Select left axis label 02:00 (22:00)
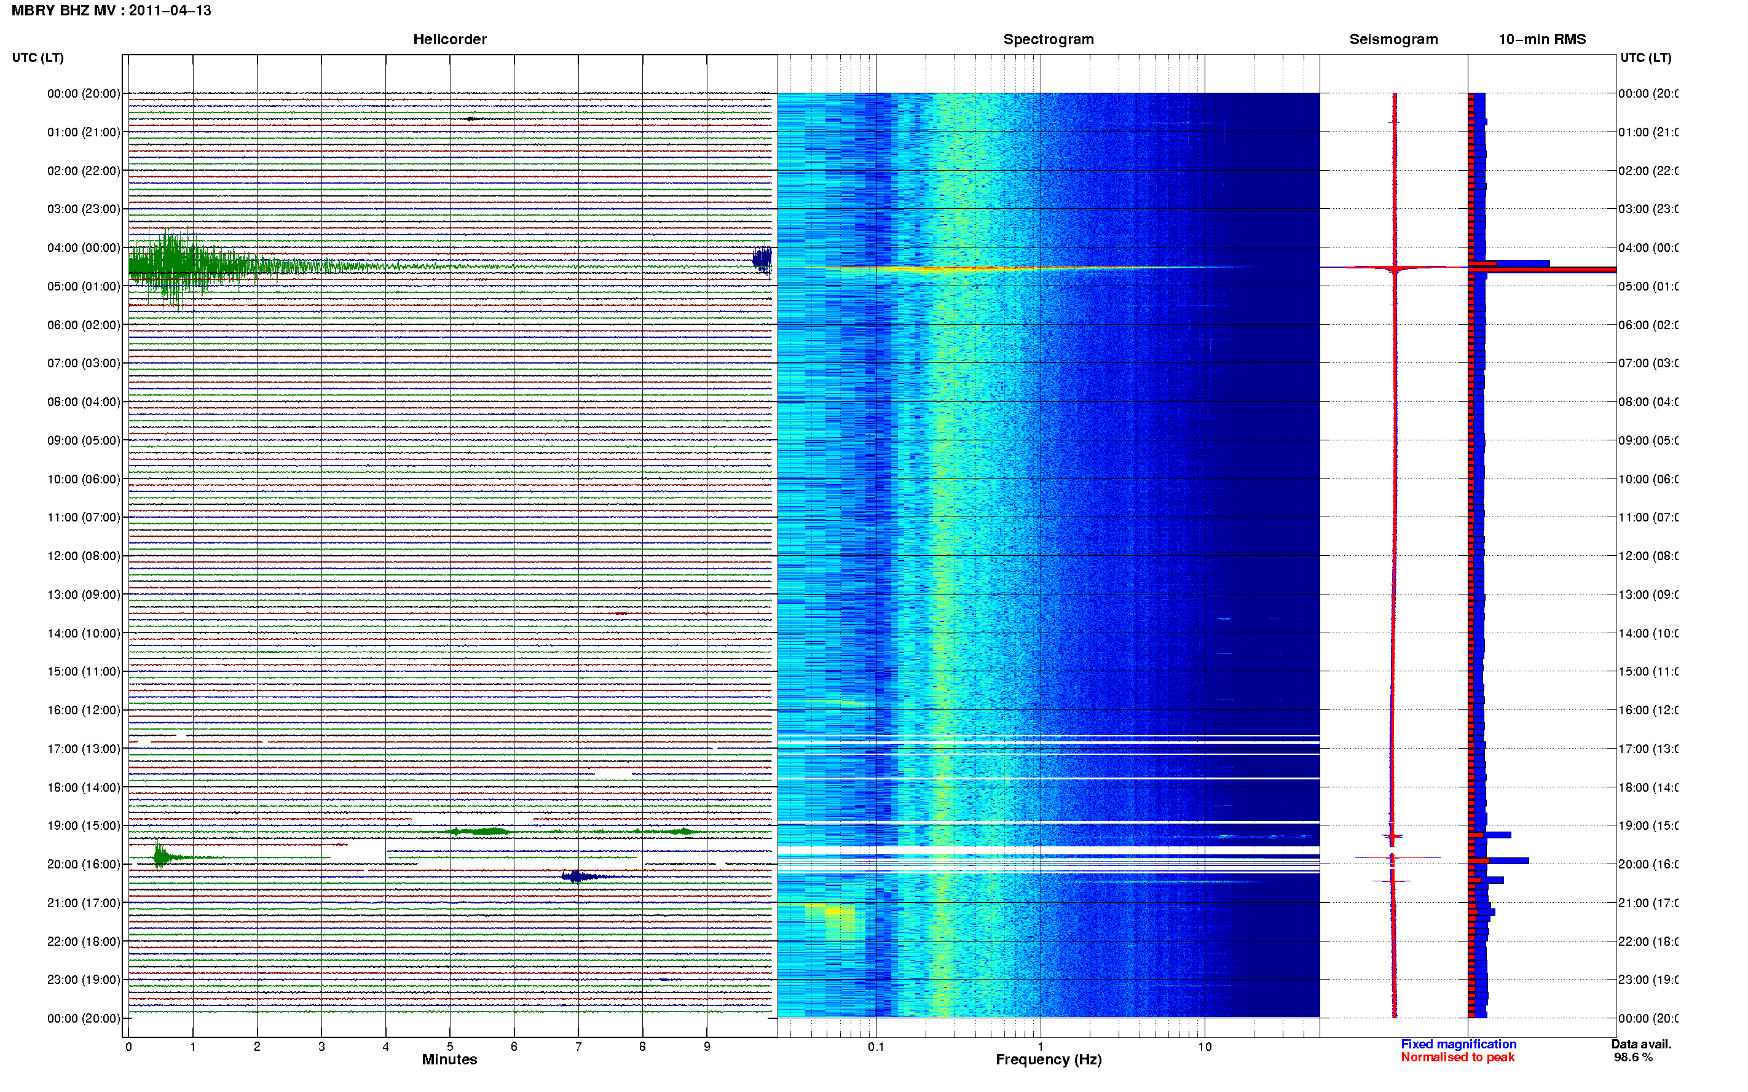1748x1092 pixels. pyautogui.click(x=84, y=171)
